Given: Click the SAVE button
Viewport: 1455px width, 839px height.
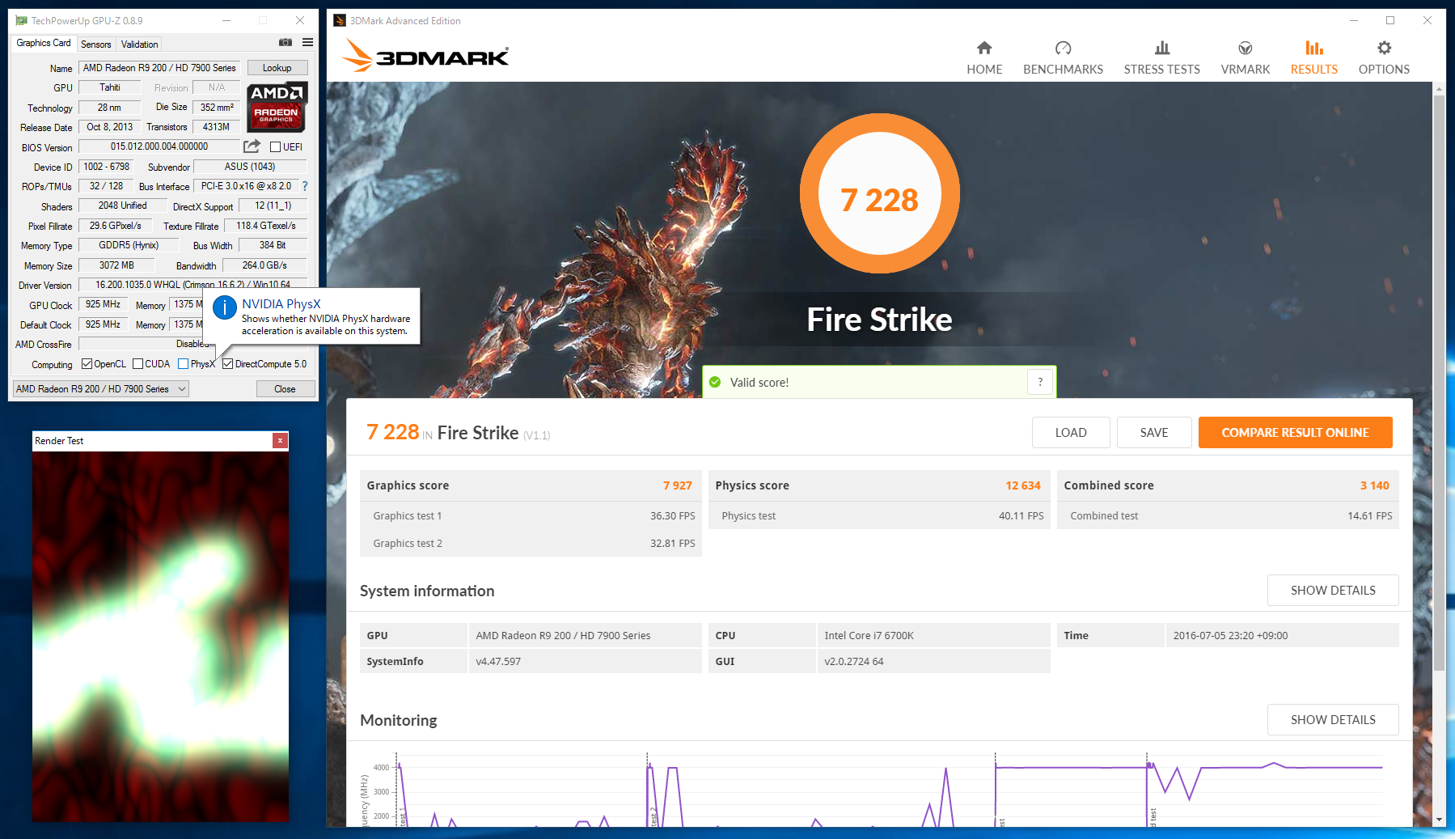Looking at the screenshot, I should click(1154, 433).
